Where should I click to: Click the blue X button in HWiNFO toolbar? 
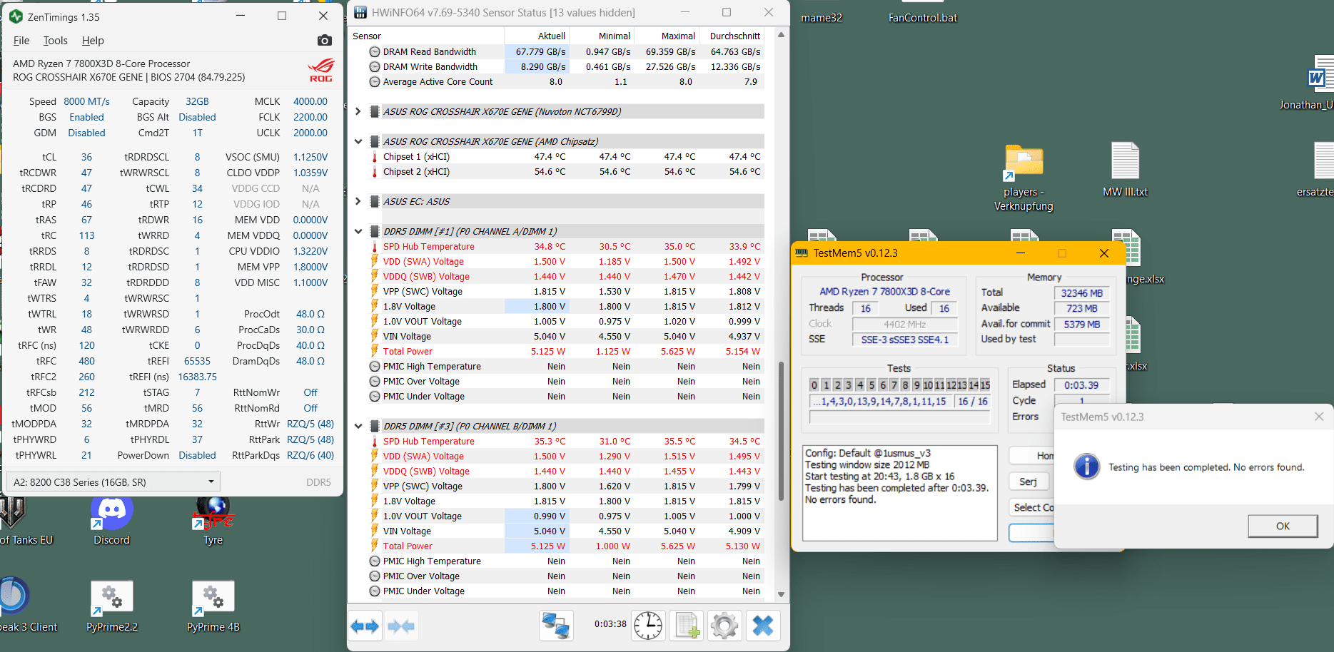[x=763, y=626]
